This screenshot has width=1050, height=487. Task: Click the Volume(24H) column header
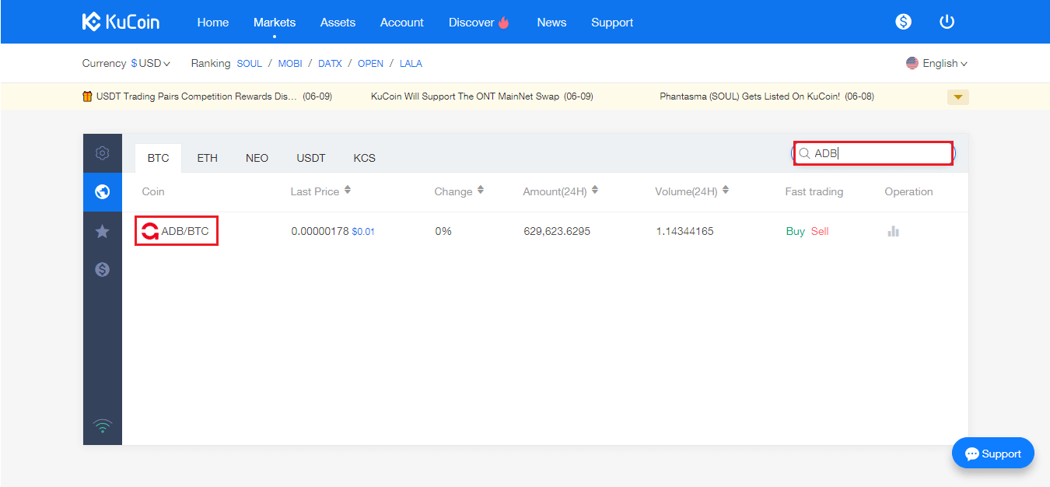coord(687,191)
